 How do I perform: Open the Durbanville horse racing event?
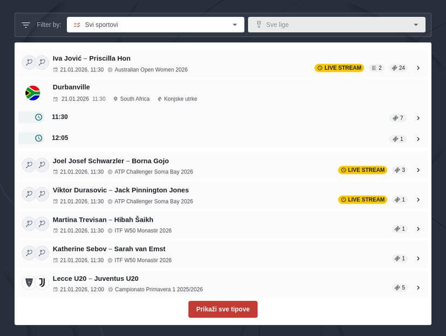71,87
